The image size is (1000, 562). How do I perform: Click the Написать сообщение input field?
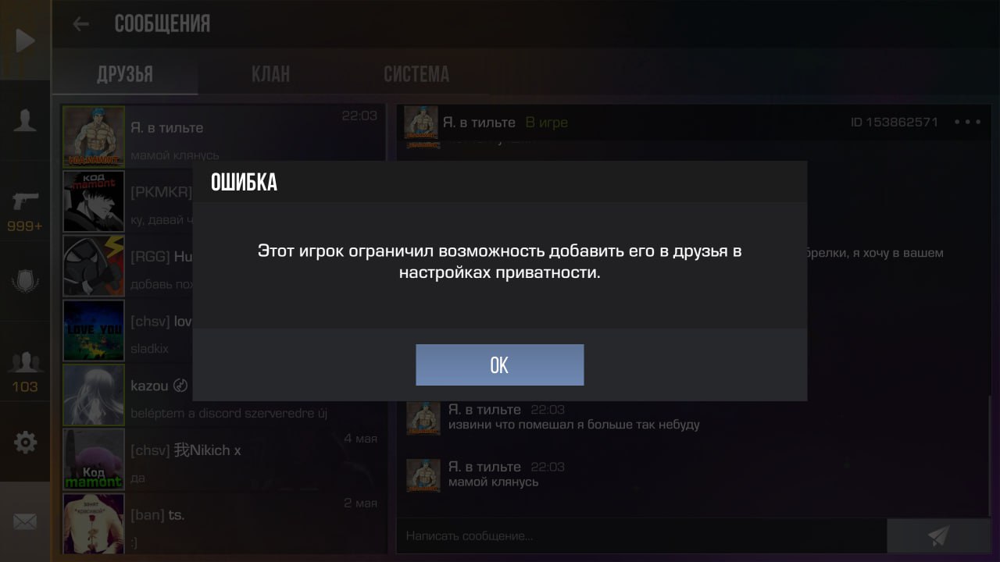[641, 535]
